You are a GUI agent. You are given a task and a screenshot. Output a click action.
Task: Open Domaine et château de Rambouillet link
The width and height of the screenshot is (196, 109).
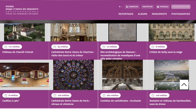tap(170, 102)
